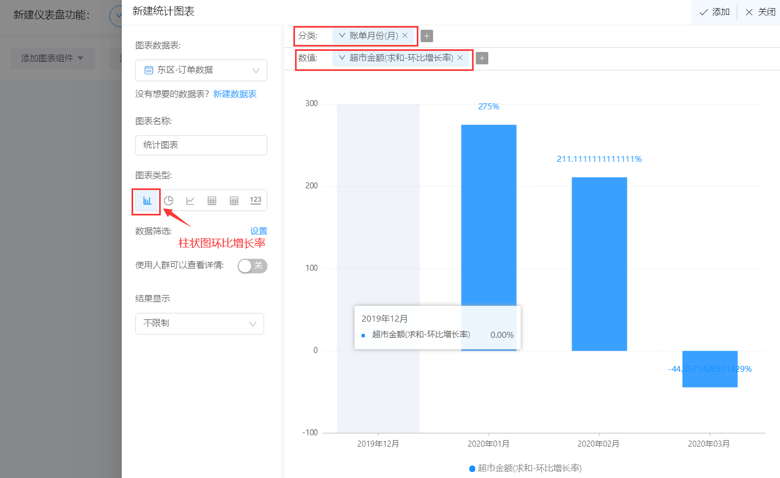
Task: Open options arrow on 账单月份(月) tag
Action: click(342, 35)
